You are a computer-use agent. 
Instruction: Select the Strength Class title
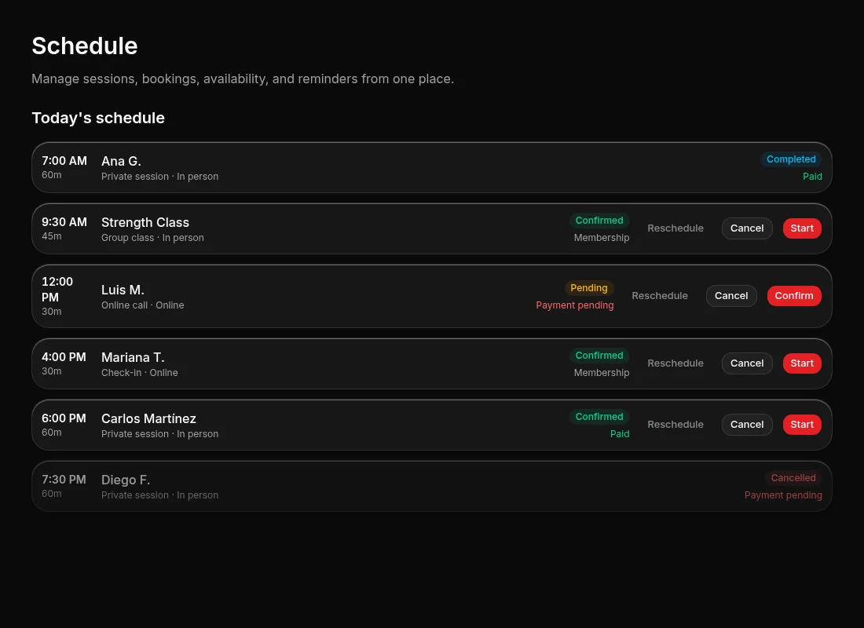[145, 223]
